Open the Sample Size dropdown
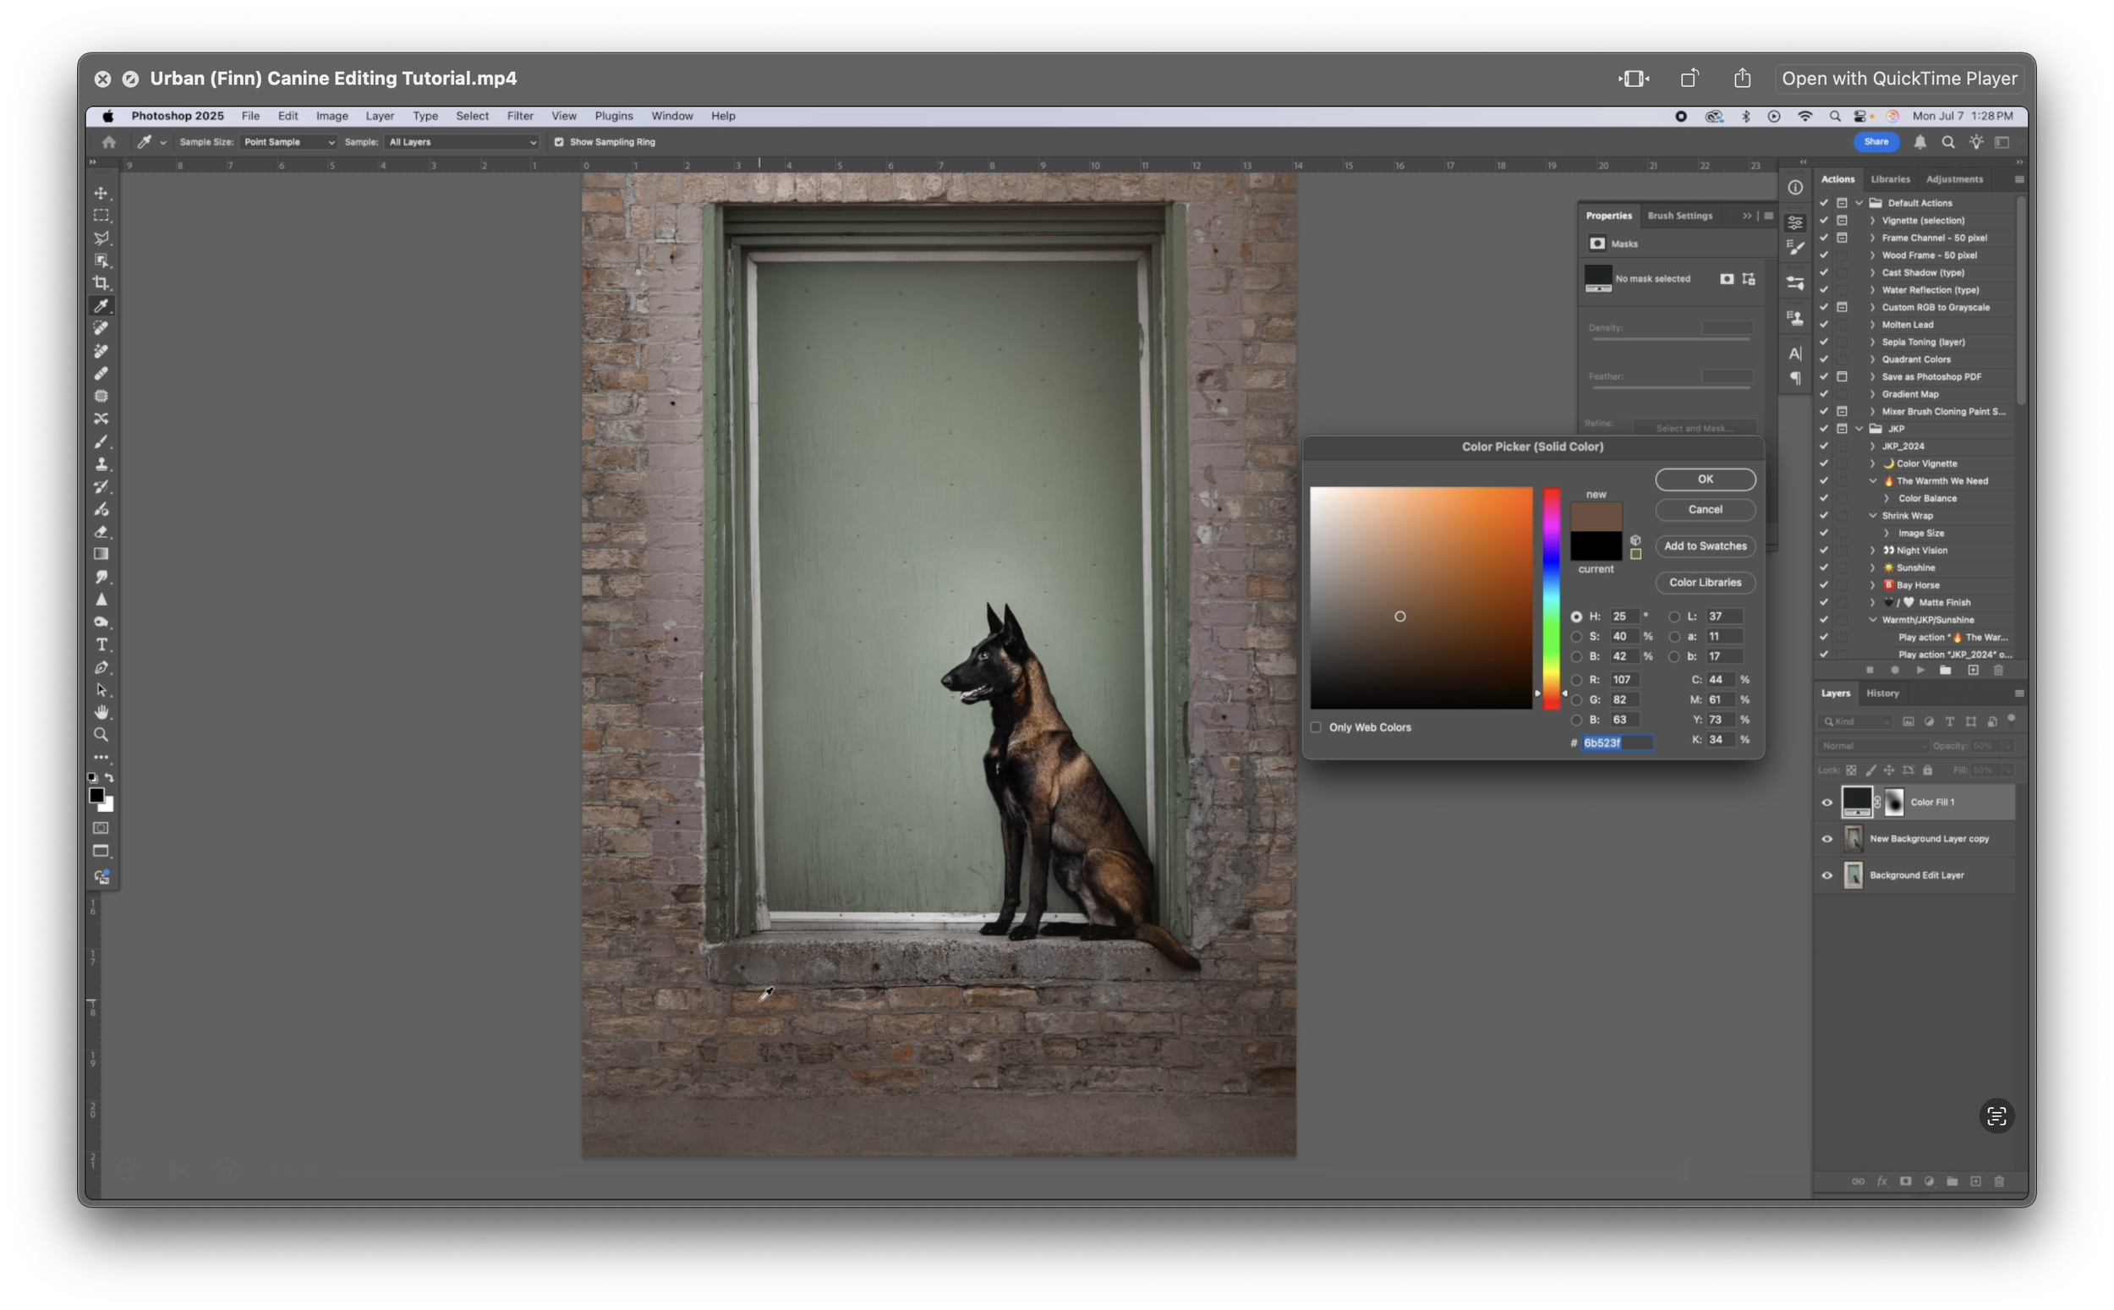 288,142
